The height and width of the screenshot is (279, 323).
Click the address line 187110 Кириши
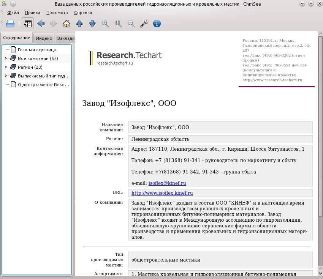tap(218, 149)
